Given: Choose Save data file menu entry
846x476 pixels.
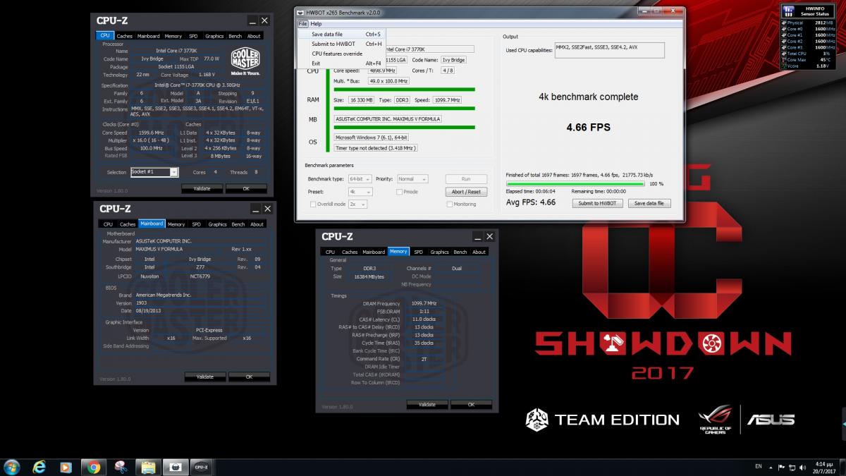Looking at the screenshot, I should 341,34.
